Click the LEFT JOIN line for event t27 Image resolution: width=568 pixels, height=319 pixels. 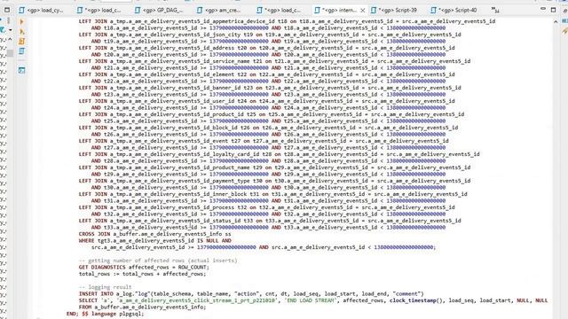pos(264,141)
